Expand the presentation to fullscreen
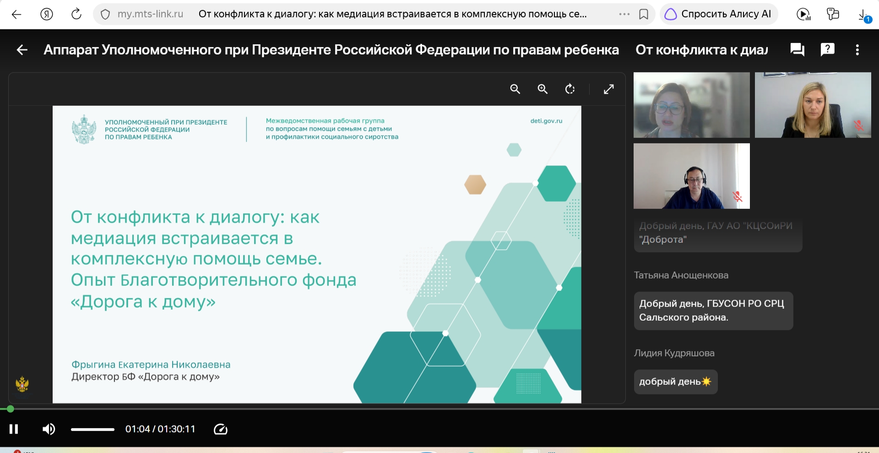 [x=608, y=89]
